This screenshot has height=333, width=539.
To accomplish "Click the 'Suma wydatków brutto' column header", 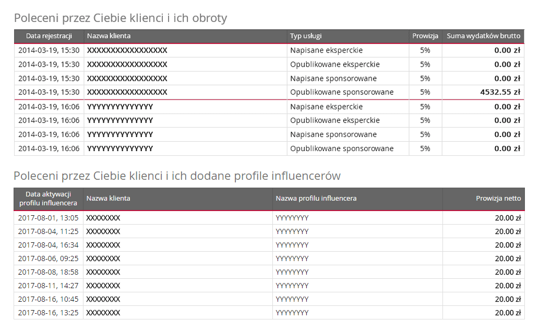I will point(483,36).
